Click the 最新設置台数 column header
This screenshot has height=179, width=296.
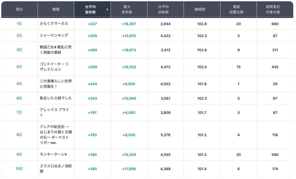pos(238,9)
